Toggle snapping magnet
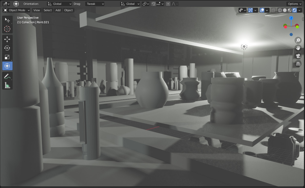Image resolution: width=305 pixels, height=188 pixels. click(154, 4)
